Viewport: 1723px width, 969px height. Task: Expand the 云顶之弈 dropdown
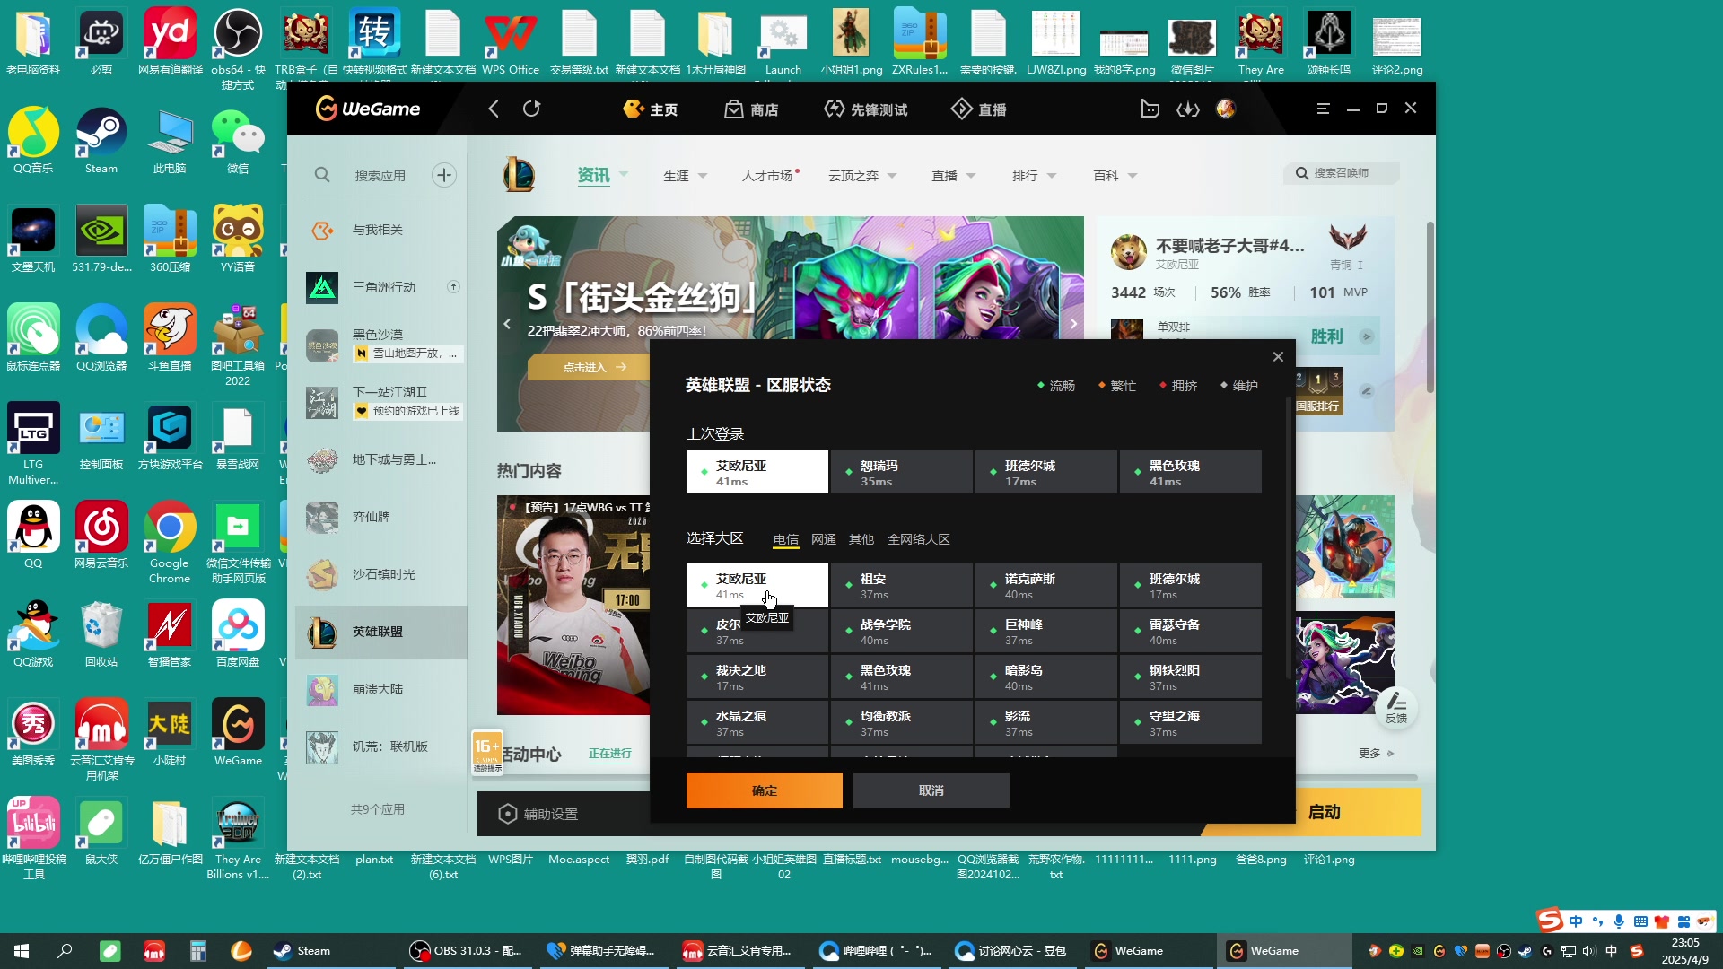click(x=892, y=176)
